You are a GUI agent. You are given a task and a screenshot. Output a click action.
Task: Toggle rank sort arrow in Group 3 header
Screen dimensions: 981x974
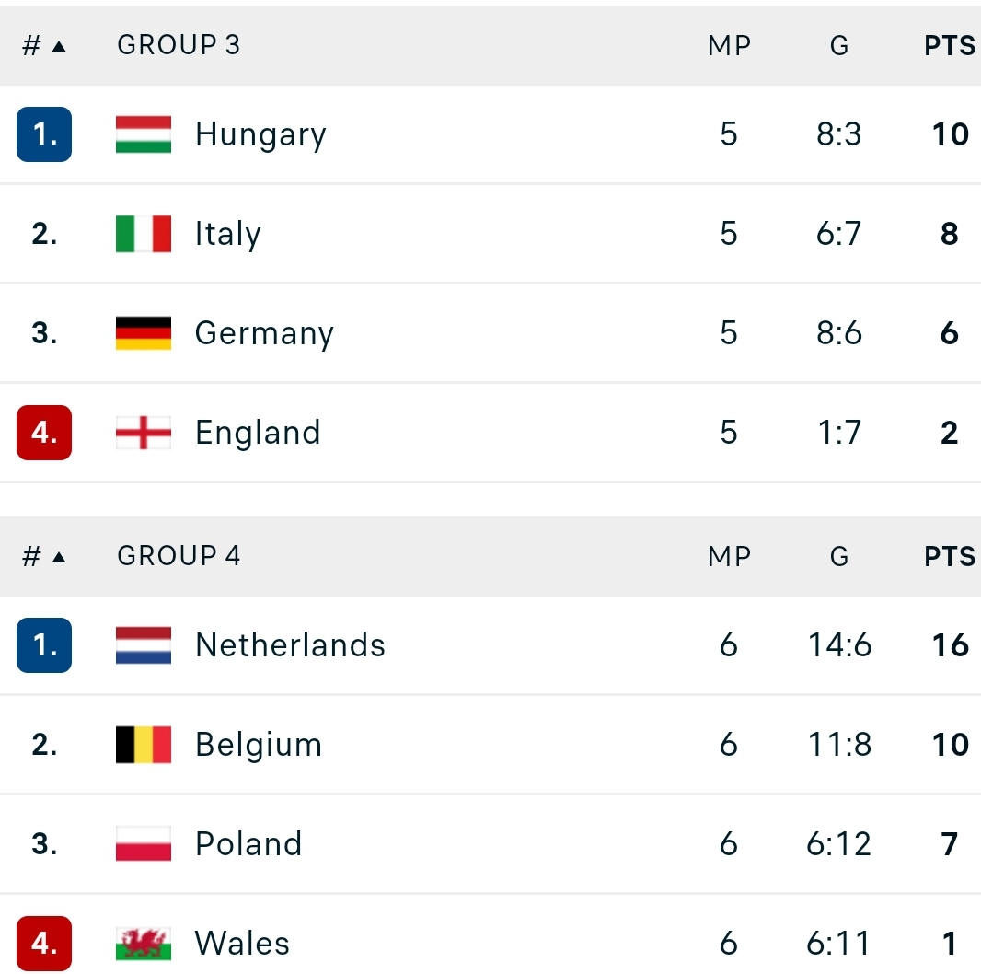coord(59,46)
